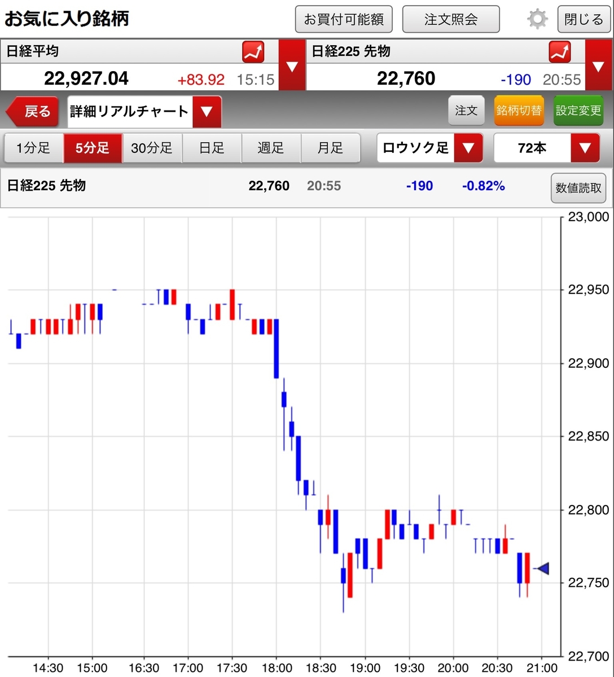Click the large blue candlestick at 18:00
This screenshot has height=677, width=614.
pos(277,348)
